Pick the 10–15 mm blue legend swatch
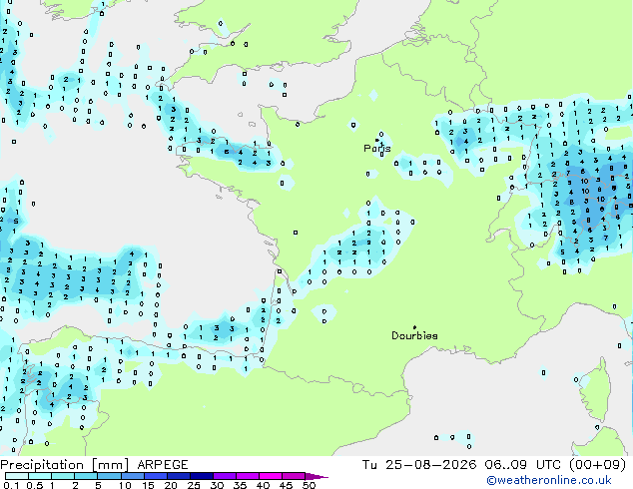Screen dimensions: 633x489 [132, 476]
